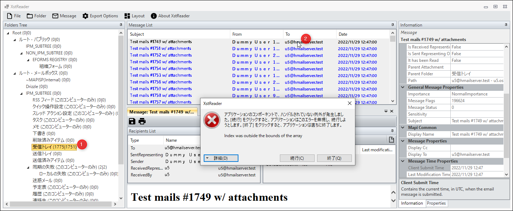Viewport: 513px width, 211px height.
Task: Pin/unpin the attachments list panel
Action: click(393, 131)
